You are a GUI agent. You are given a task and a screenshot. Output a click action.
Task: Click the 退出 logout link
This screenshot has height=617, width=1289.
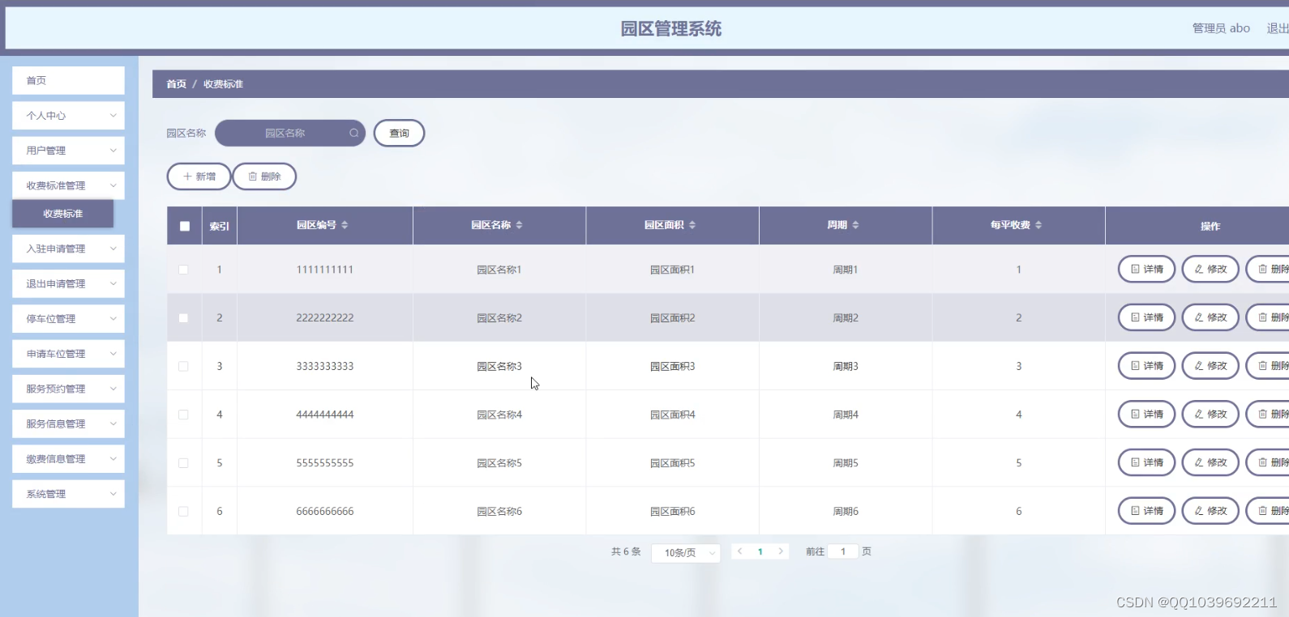pyautogui.click(x=1277, y=28)
